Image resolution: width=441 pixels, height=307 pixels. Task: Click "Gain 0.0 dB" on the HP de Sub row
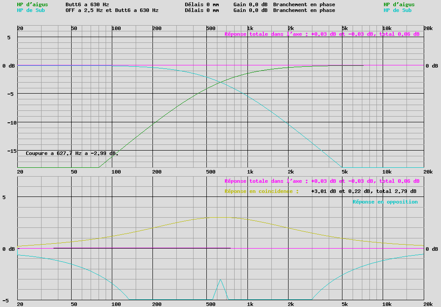click(x=250, y=10)
